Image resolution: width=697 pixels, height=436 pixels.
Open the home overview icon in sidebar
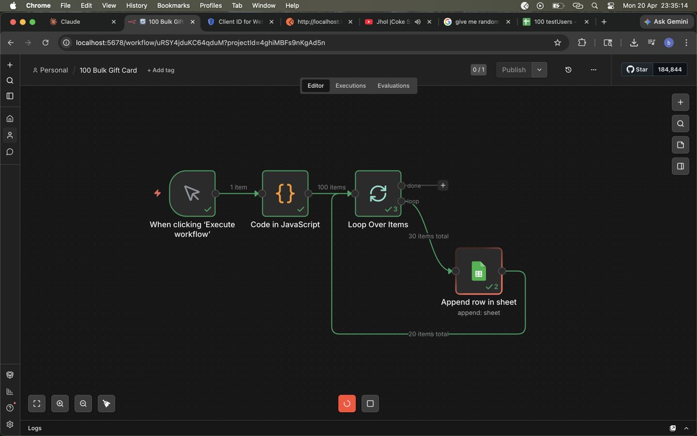pyautogui.click(x=10, y=119)
